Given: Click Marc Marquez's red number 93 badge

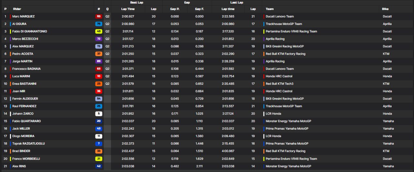Looking at the screenshot, I should pos(99,16).
